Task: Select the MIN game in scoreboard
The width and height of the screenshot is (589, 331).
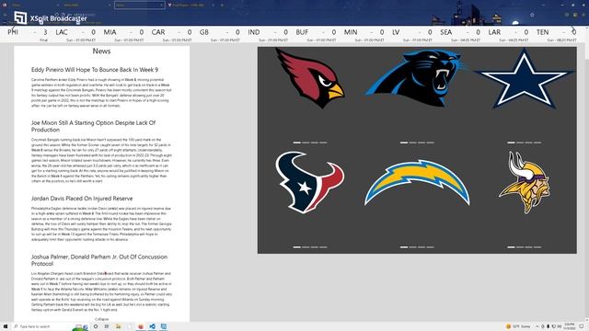Action: (x=364, y=35)
